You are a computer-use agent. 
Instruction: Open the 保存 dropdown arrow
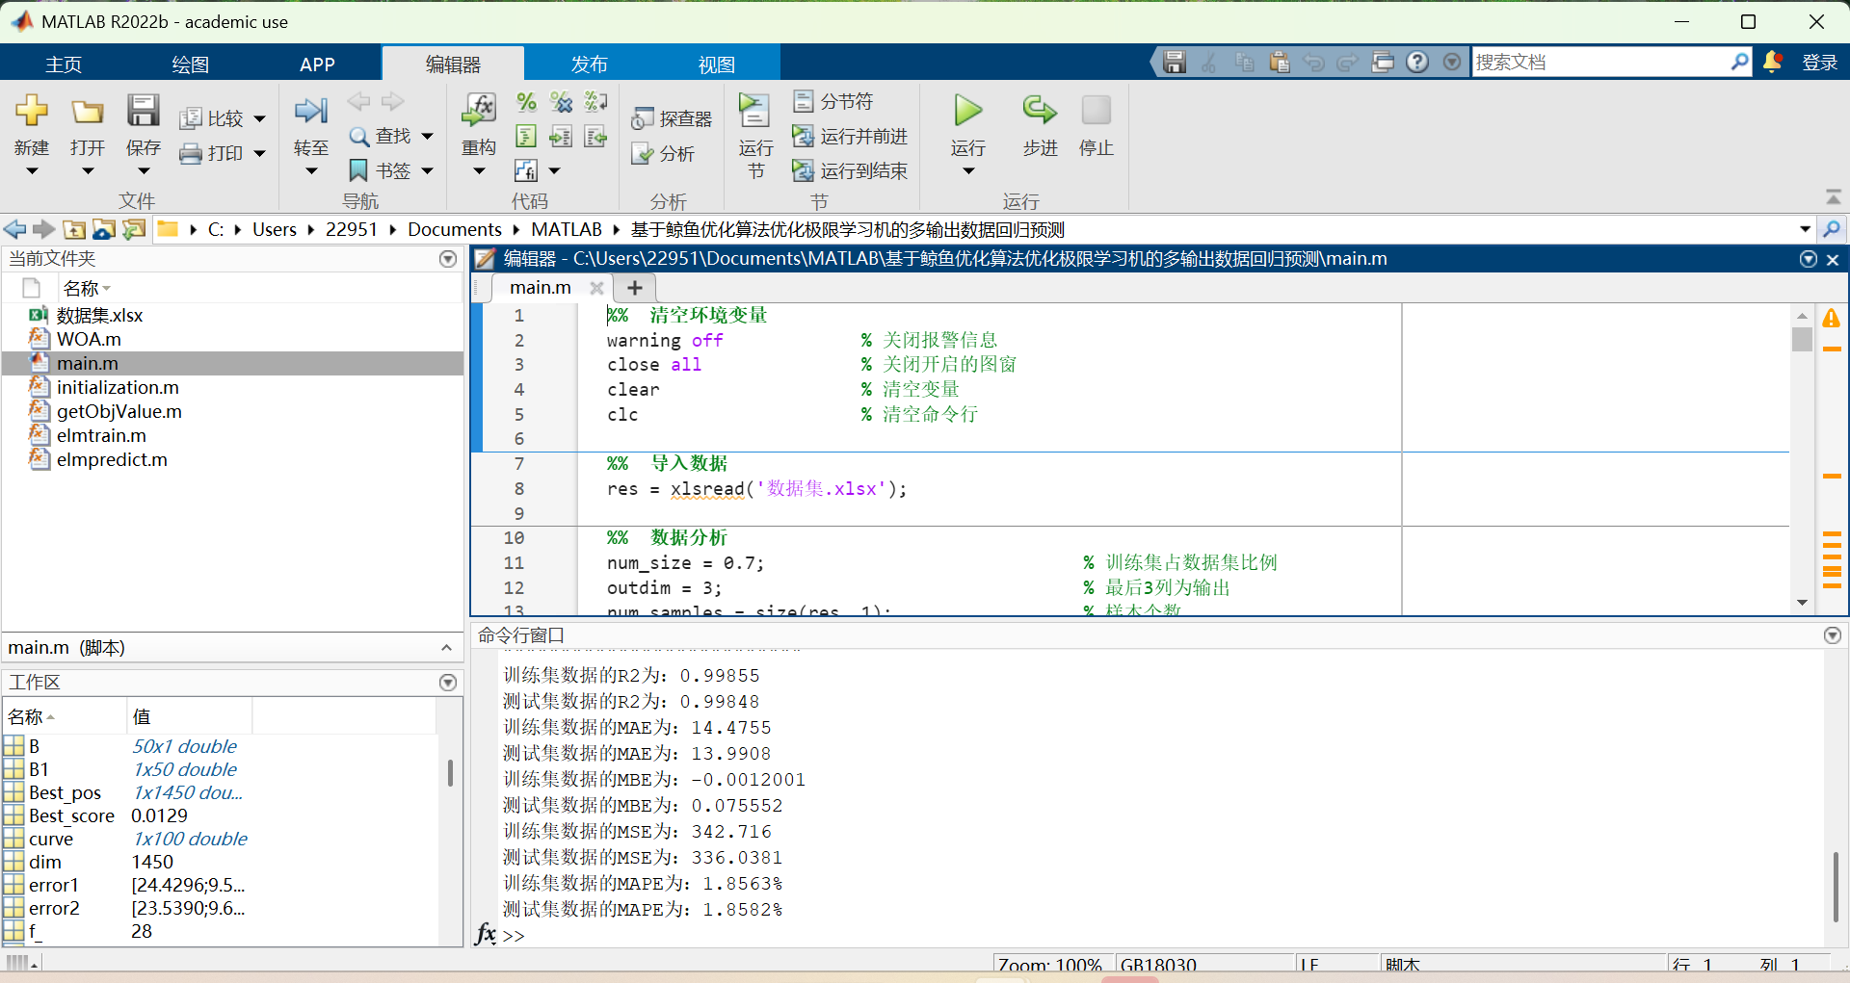pyautogui.click(x=144, y=171)
